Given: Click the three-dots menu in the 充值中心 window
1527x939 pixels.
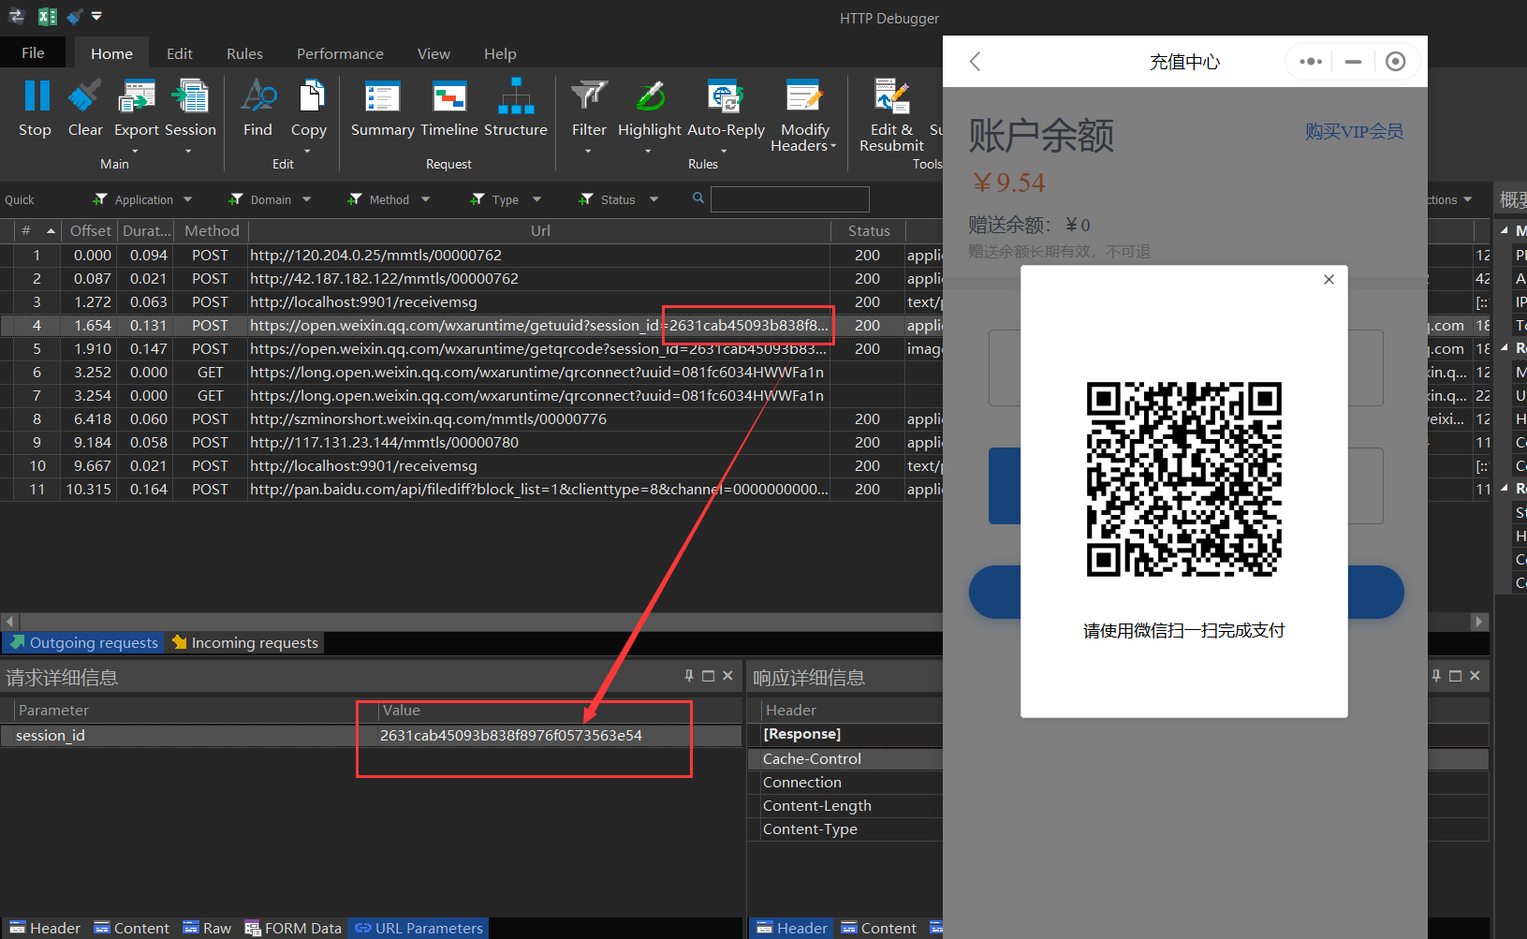Looking at the screenshot, I should (x=1311, y=62).
